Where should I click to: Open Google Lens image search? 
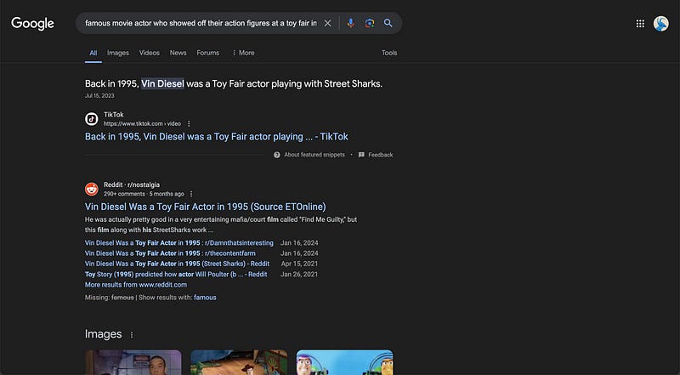coord(370,23)
